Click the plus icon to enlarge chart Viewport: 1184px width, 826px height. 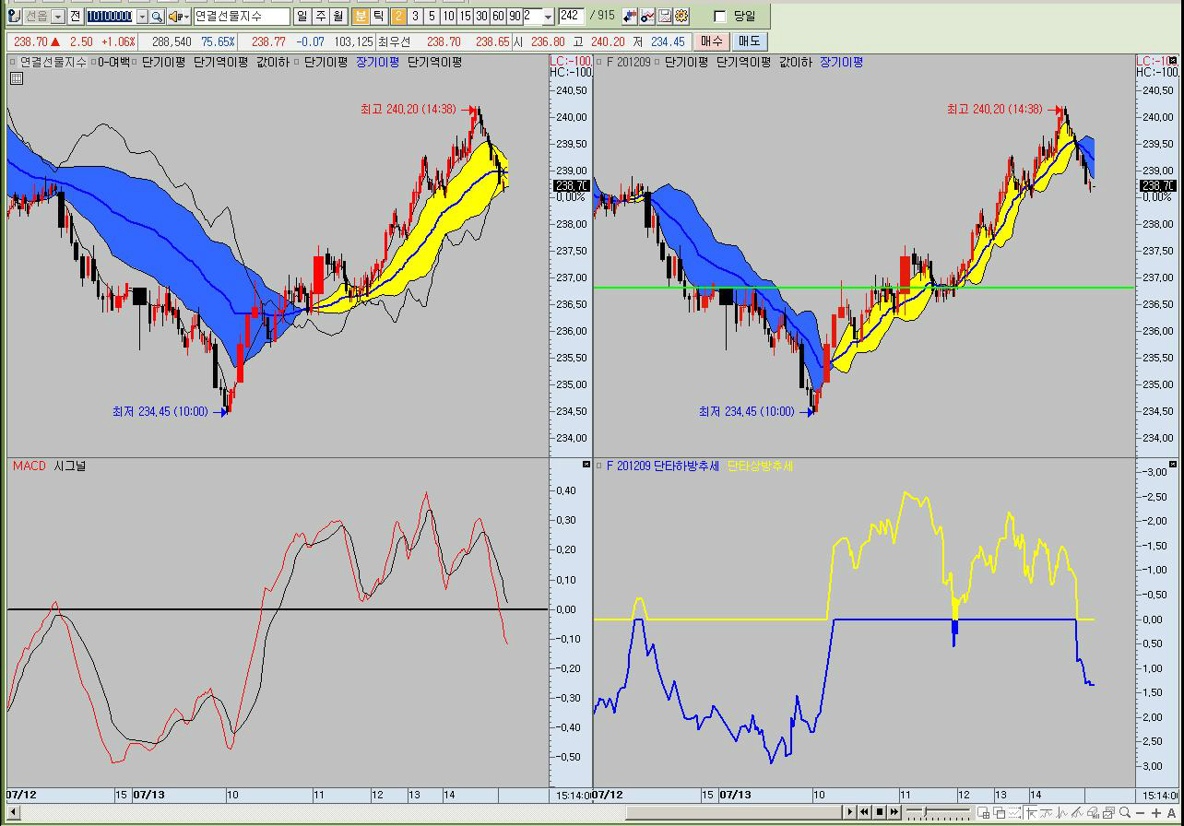click(1157, 812)
